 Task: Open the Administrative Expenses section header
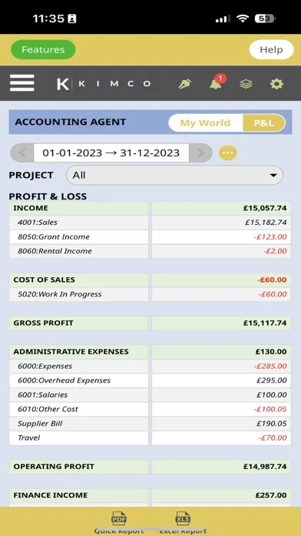coord(150,352)
